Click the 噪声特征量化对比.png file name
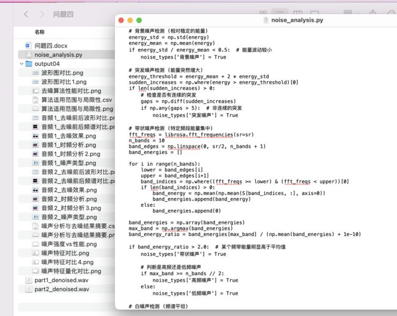The width and height of the screenshot is (397, 316). 71,271
